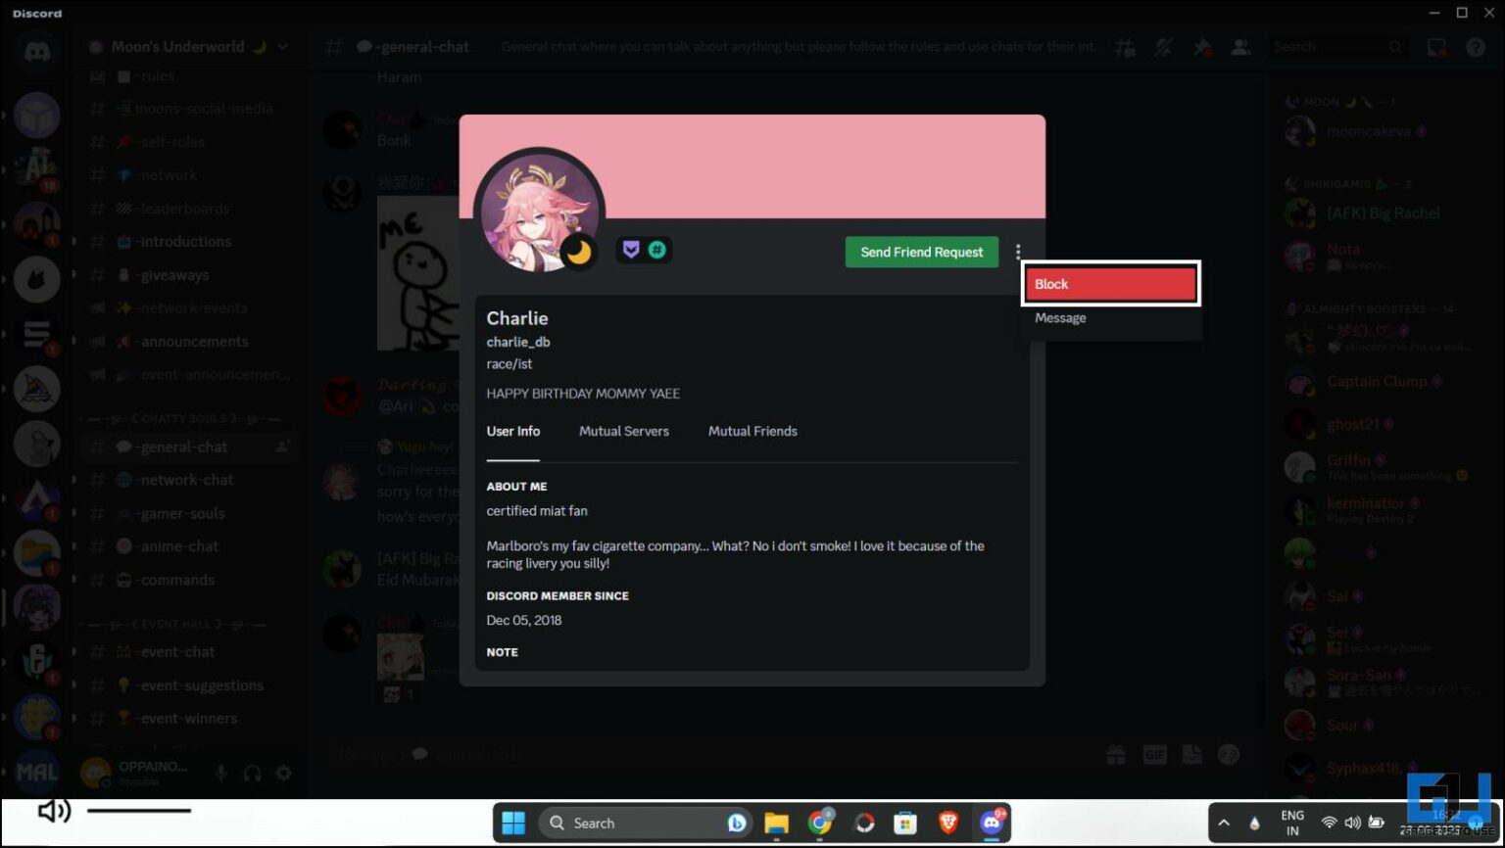
Task: Select Block from the context menu
Action: click(x=1110, y=283)
